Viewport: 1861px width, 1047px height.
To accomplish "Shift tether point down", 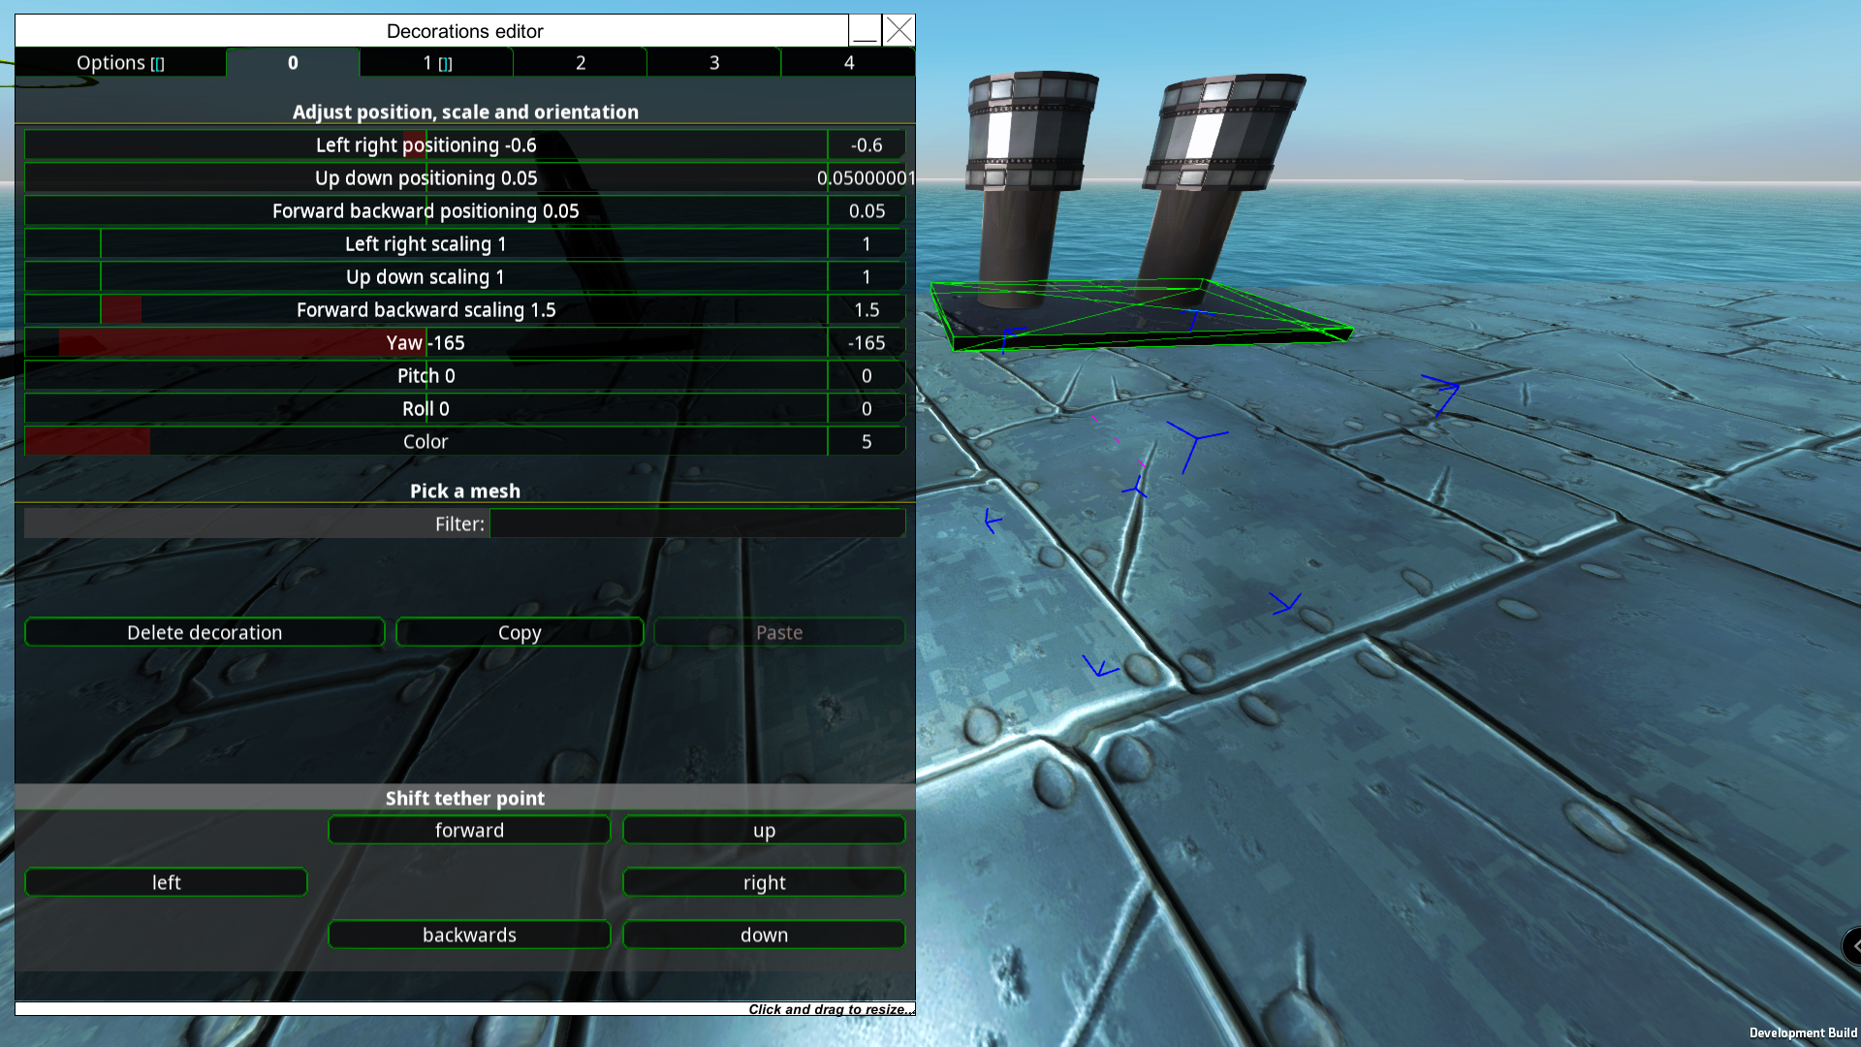I will point(764,935).
